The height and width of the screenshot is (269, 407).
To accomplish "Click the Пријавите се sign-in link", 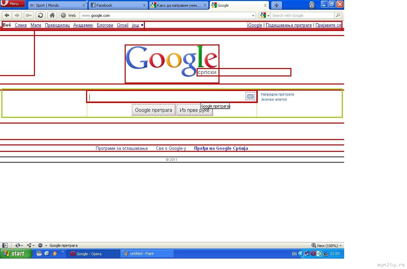I will pos(328,25).
